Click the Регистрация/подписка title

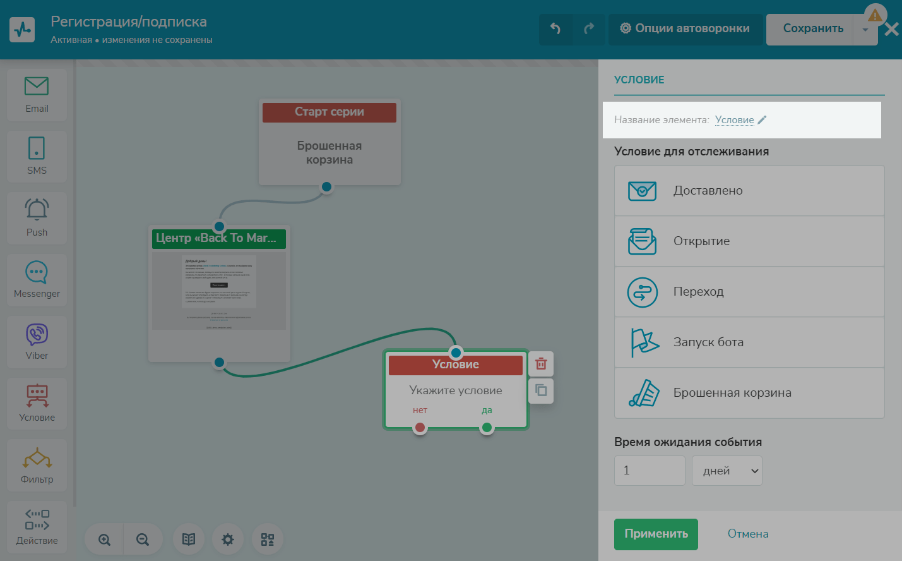pos(129,21)
